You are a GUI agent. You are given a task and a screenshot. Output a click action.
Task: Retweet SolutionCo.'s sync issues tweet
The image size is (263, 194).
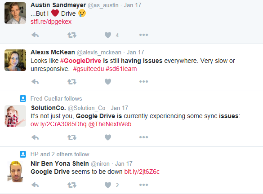click(x=72, y=137)
